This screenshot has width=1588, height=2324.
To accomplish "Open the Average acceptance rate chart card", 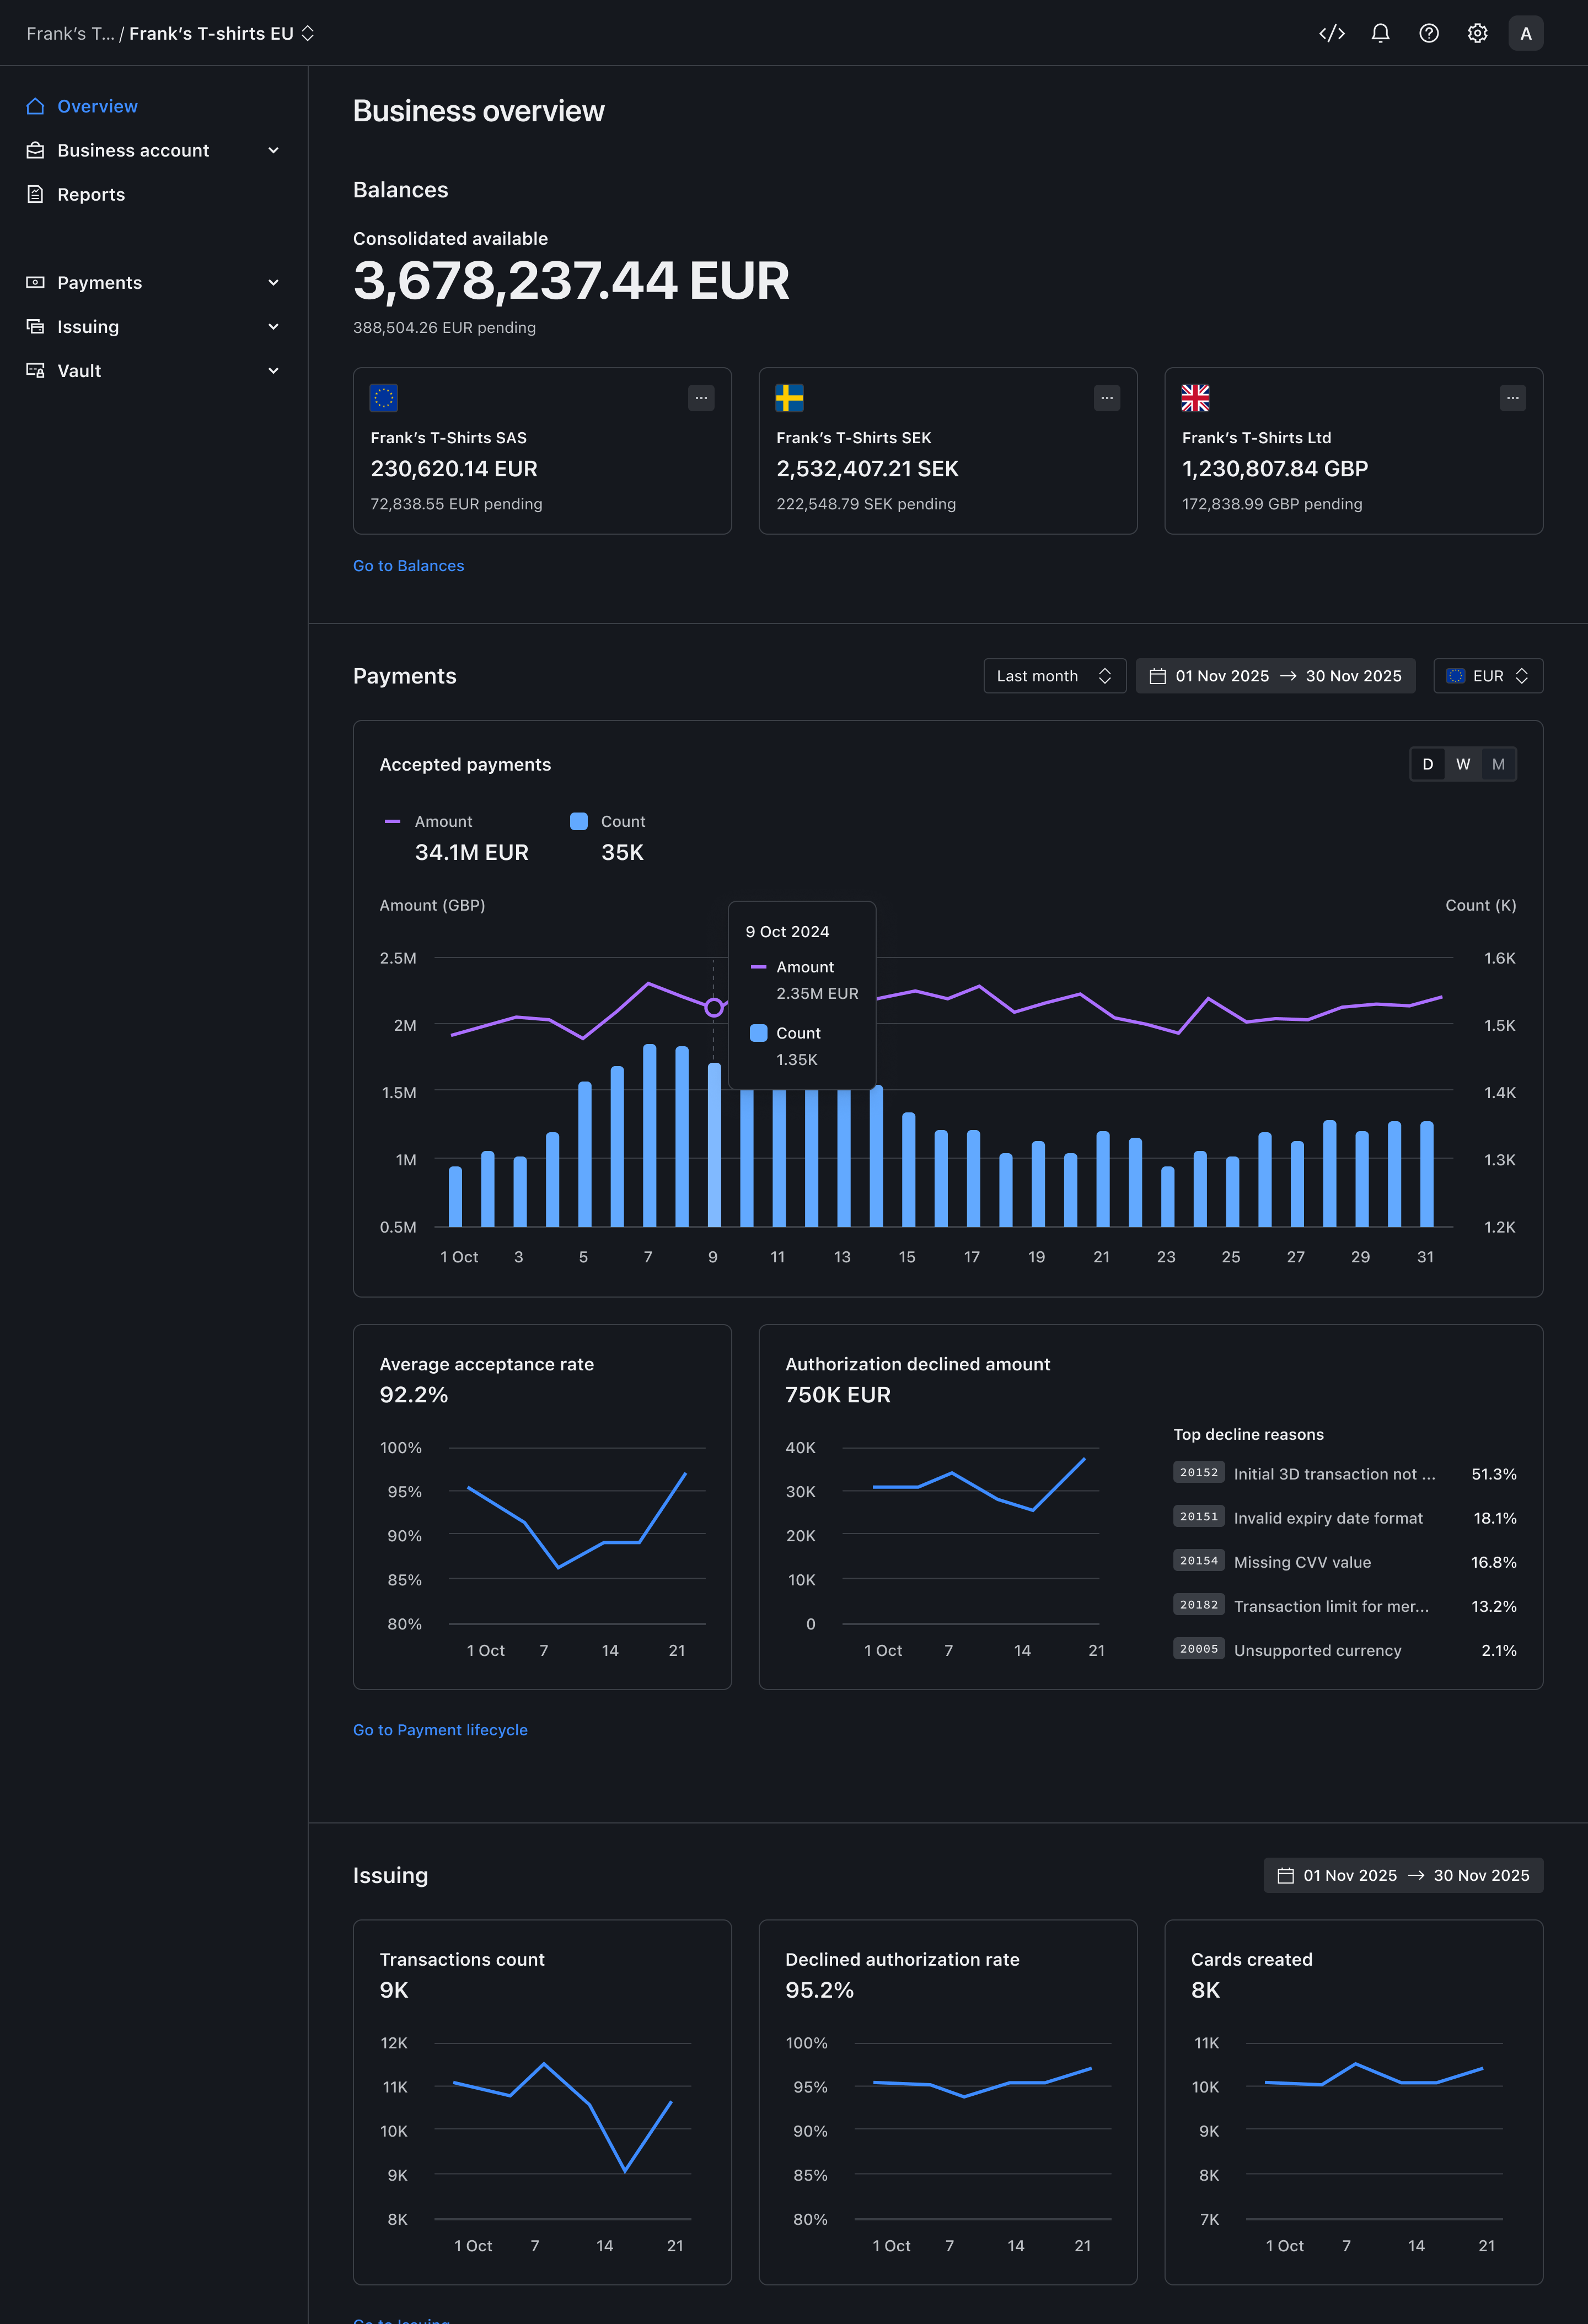I will (x=542, y=1507).
